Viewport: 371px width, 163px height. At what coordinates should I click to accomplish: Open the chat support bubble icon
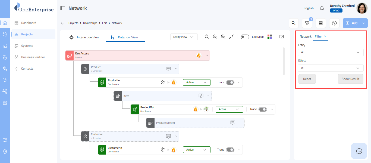(x=359, y=151)
